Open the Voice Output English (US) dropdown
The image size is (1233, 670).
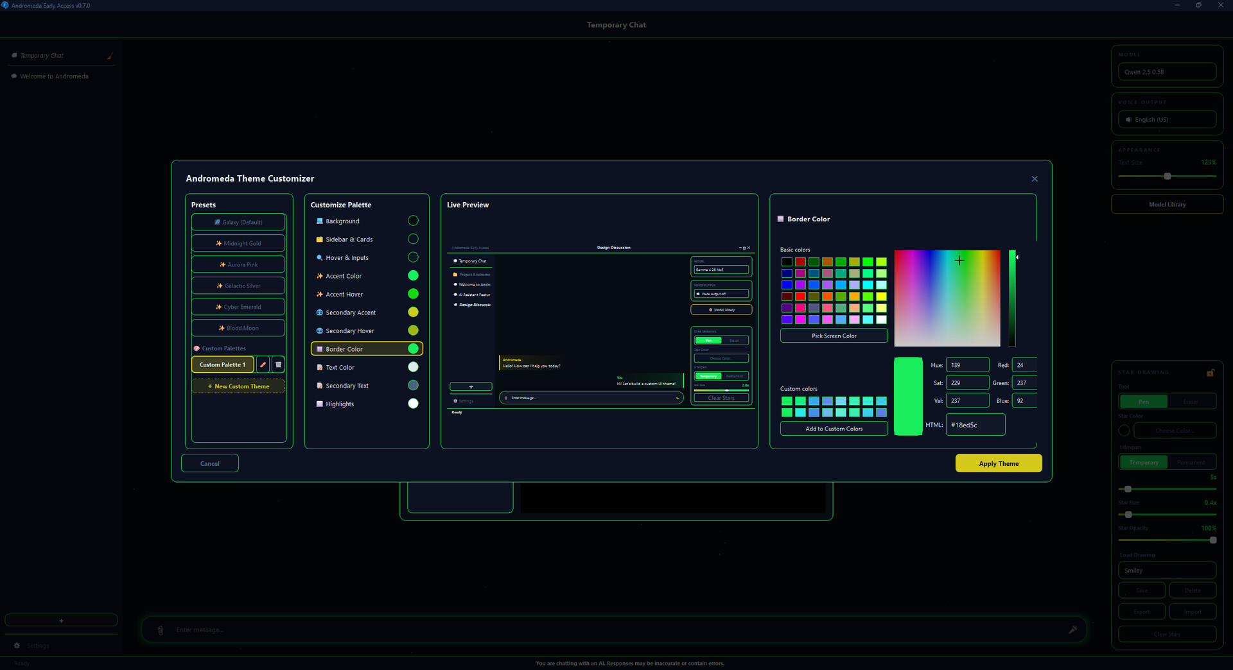[x=1167, y=119]
